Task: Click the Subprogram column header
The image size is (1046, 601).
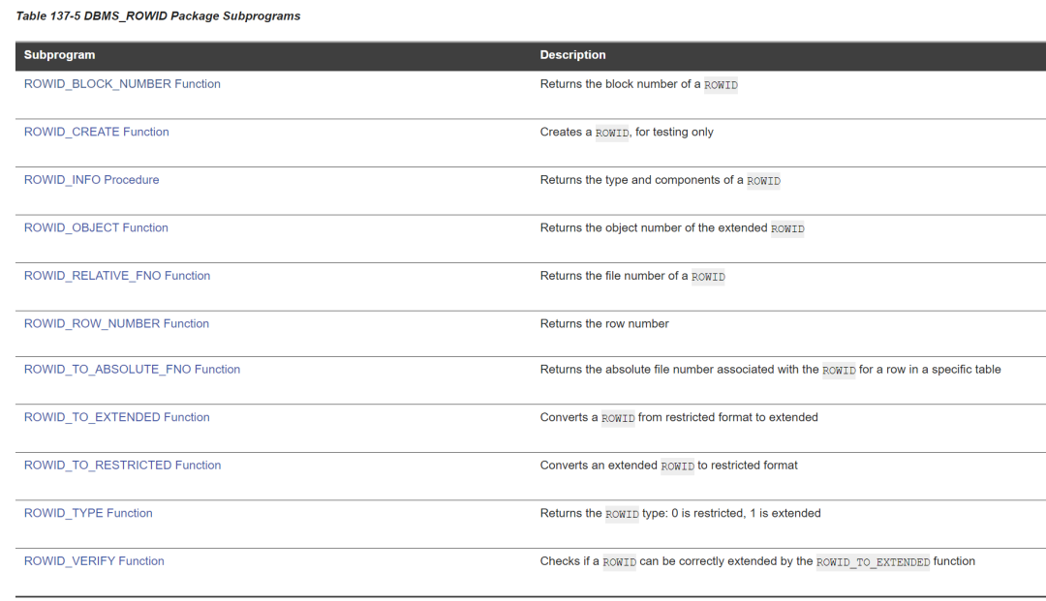Action: click(x=59, y=55)
